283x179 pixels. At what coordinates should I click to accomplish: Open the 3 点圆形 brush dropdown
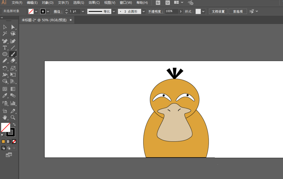click(x=144, y=11)
